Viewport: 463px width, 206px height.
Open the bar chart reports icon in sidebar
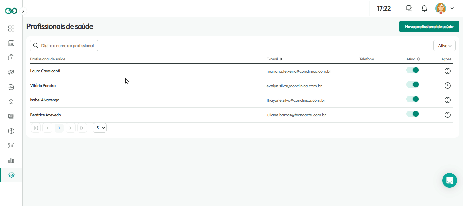[11, 160]
